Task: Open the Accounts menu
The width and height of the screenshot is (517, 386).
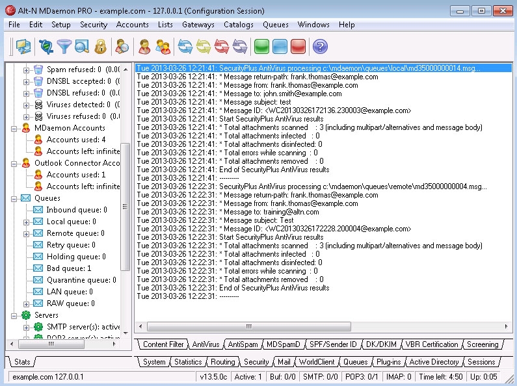Action: 132,25
